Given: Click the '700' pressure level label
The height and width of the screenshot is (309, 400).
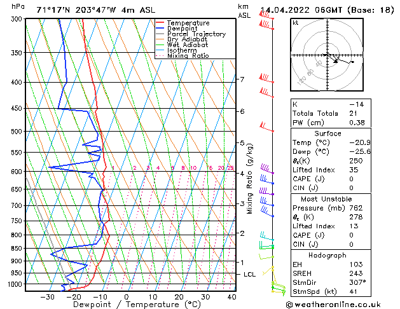Looking at the screenshot, I should point(18,205).
